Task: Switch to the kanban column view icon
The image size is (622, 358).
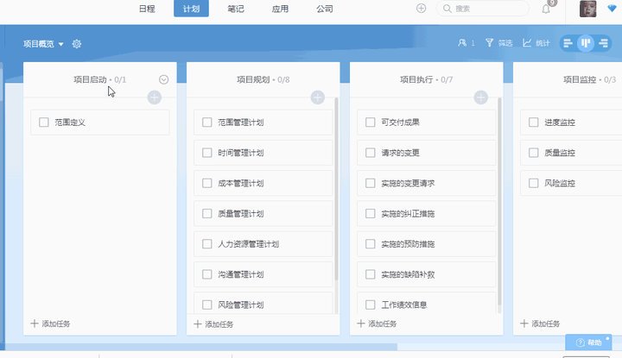Action: tap(586, 43)
